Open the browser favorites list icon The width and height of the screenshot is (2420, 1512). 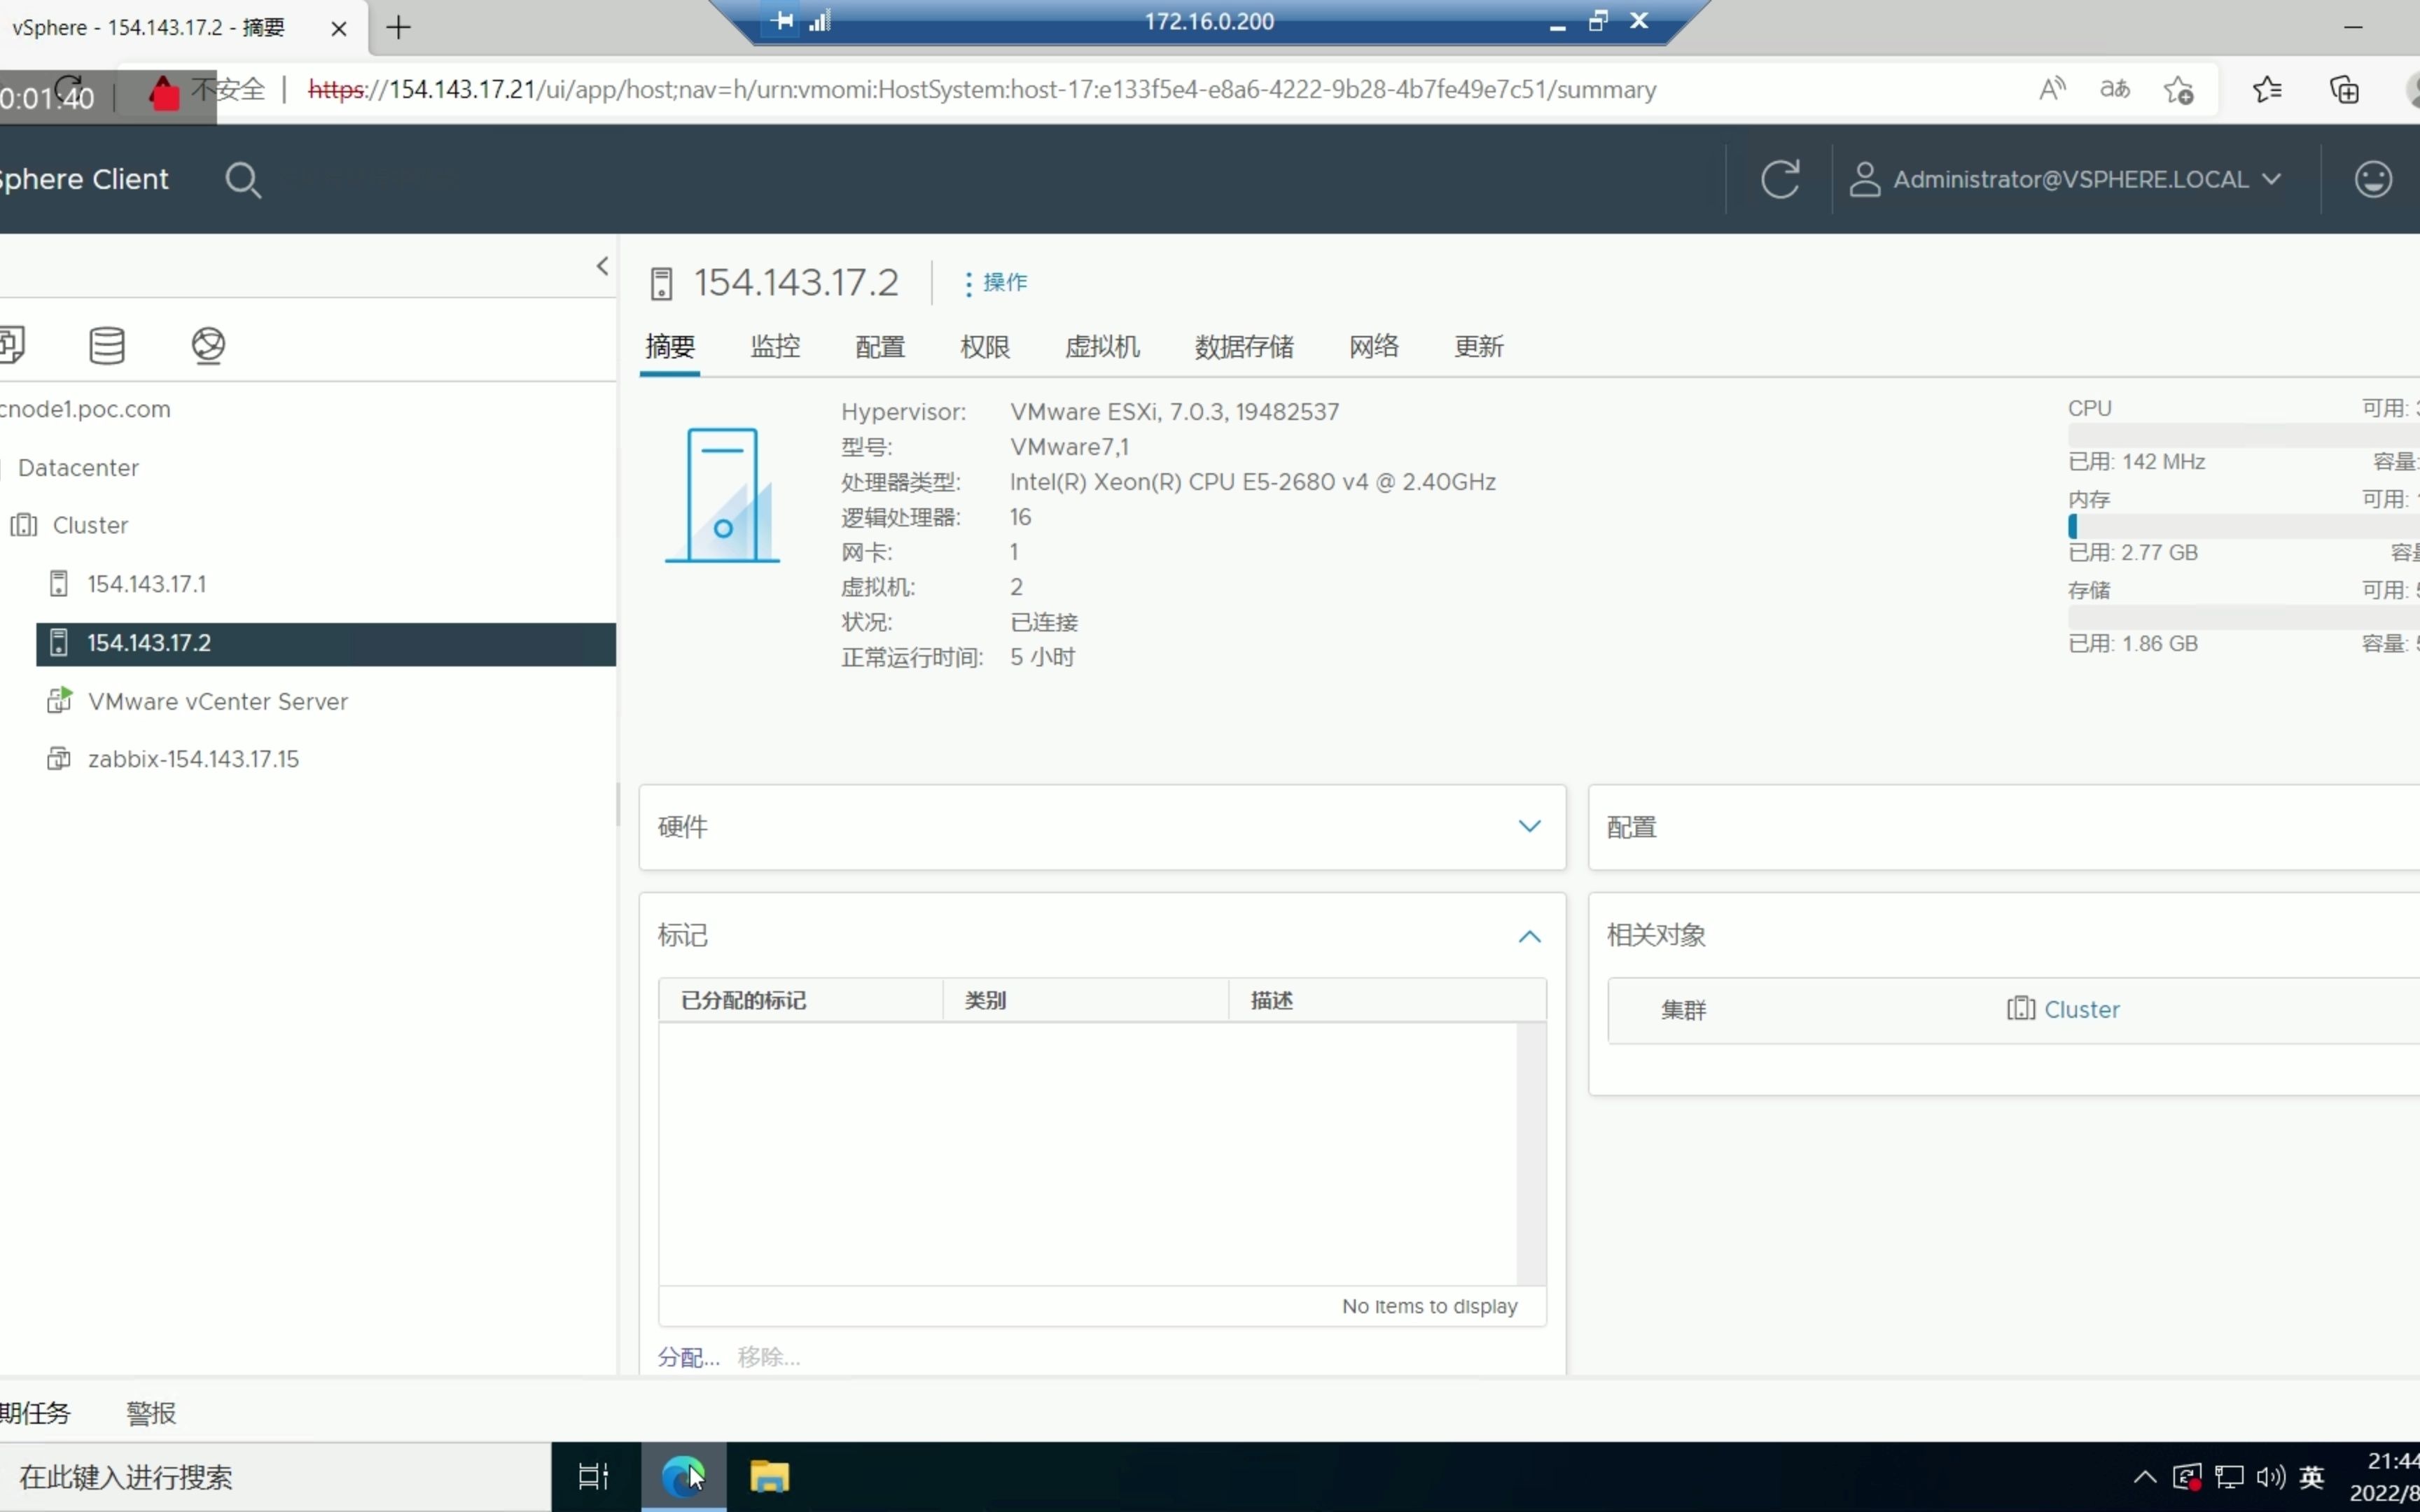click(x=2266, y=90)
